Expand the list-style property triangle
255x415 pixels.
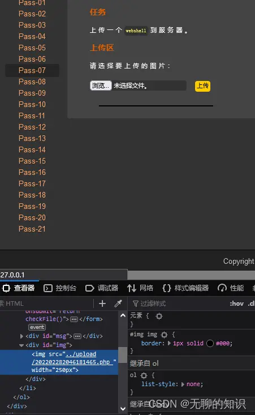pyautogui.click(x=183, y=384)
